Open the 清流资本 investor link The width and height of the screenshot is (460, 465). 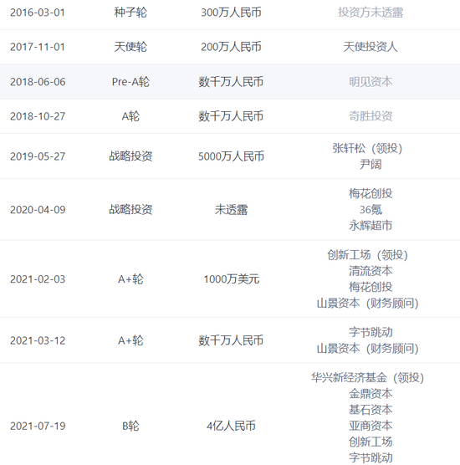click(371, 271)
